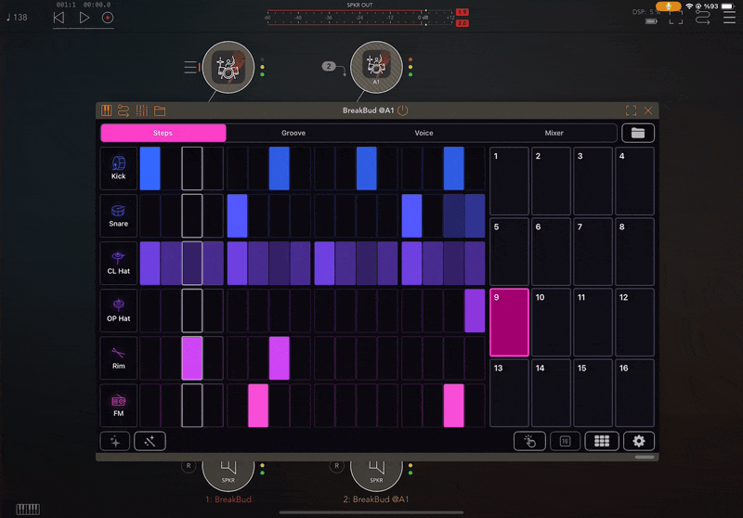The image size is (743, 518).
Task: Select pattern slot 1
Action: click(509, 181)
